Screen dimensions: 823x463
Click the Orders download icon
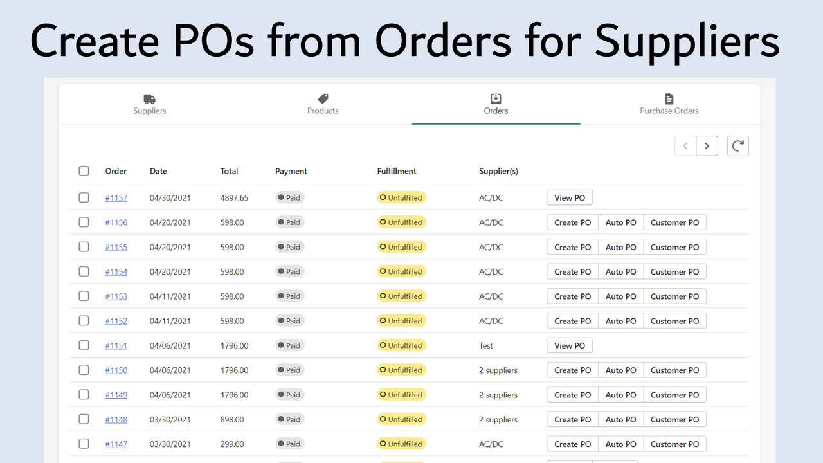[x=495, y=97]
